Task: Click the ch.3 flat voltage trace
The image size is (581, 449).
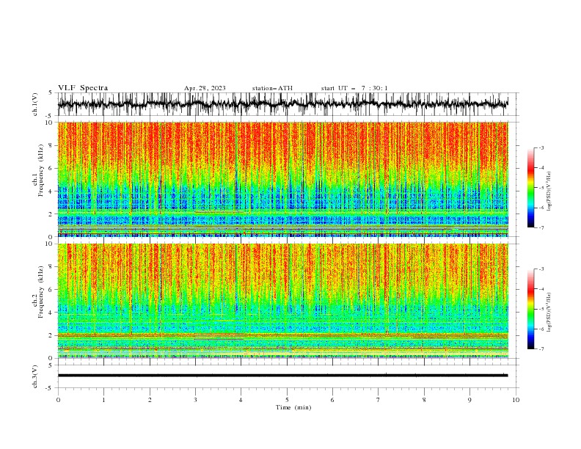Action: 282,376
